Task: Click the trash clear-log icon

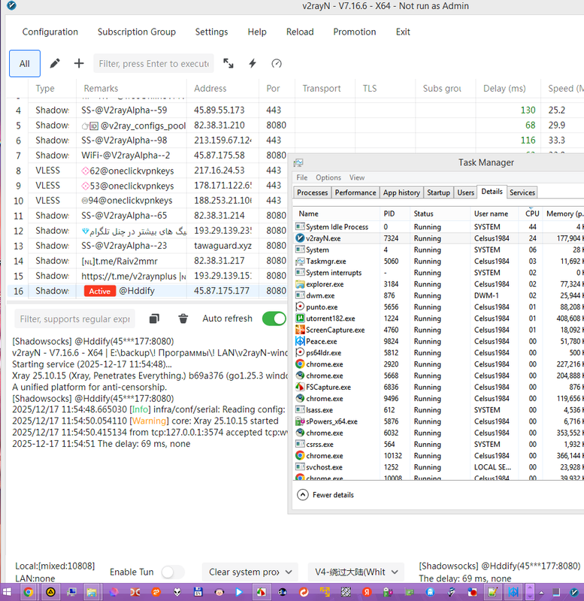Action: (x=183, y=319)
